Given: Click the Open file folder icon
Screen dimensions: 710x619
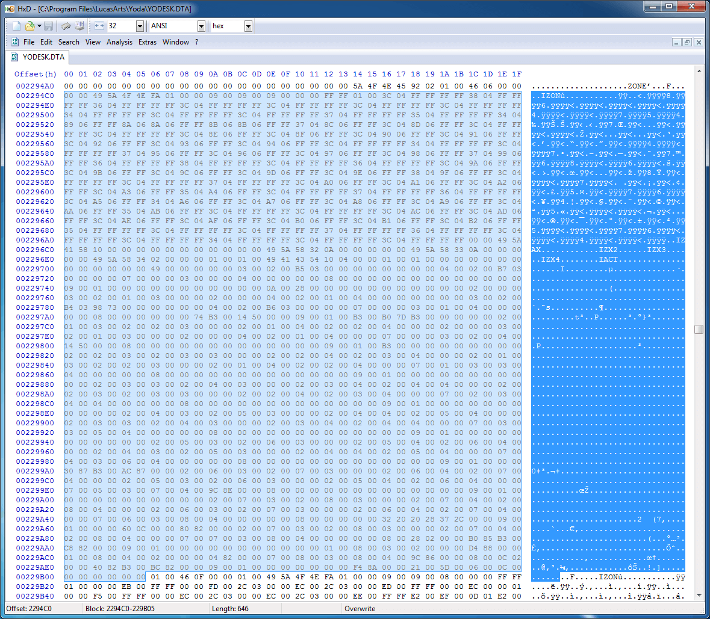Looking at the screenshot, I should (30, 26).
